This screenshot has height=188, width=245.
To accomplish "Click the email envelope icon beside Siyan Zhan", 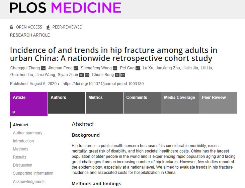I will point(87,75).
